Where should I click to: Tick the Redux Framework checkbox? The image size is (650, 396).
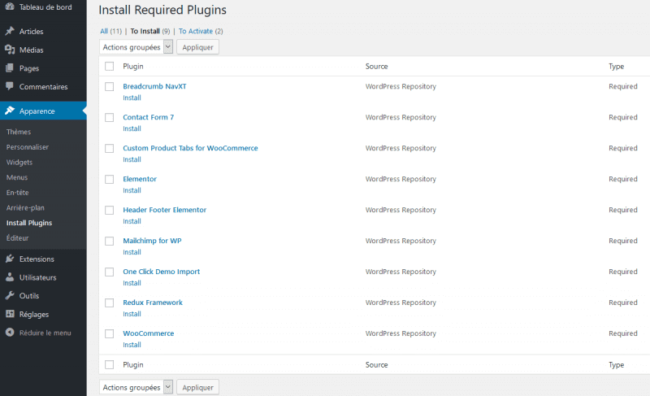tap(110, 302)
